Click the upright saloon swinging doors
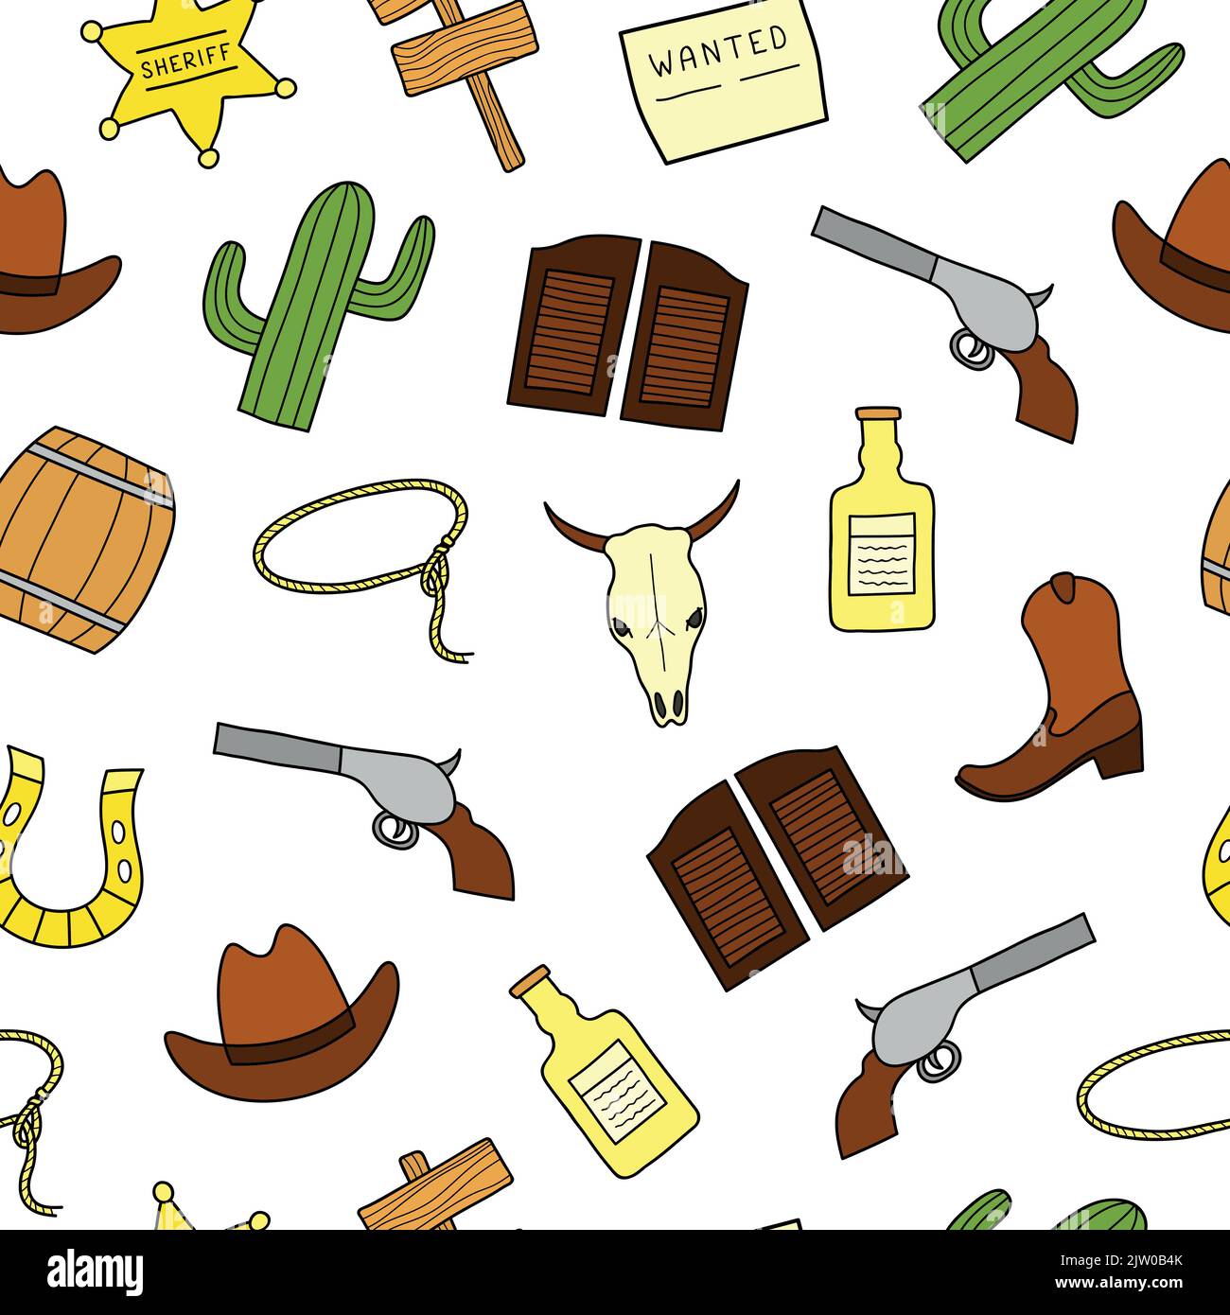This screenshot has width=1230, height=1315. point(628,331)
